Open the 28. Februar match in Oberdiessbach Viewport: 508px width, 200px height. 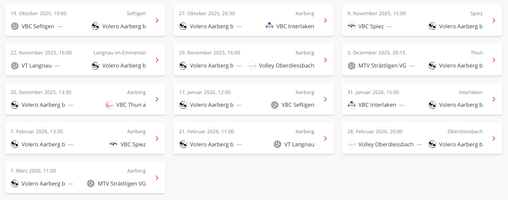422,138
